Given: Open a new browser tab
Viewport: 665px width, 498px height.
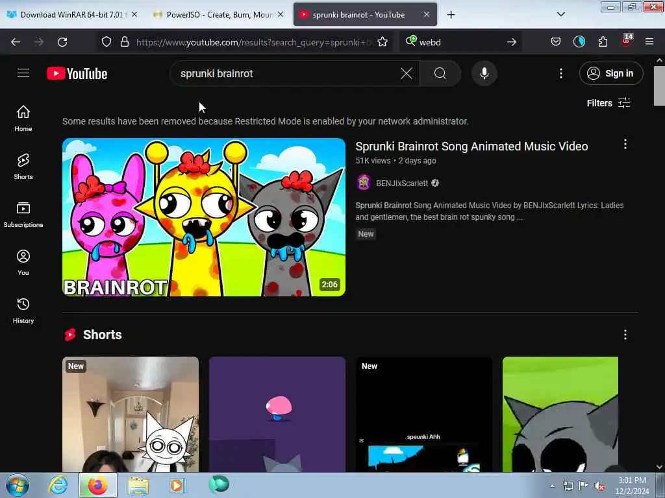Looking at the screenshot, I should coord(451,15).
